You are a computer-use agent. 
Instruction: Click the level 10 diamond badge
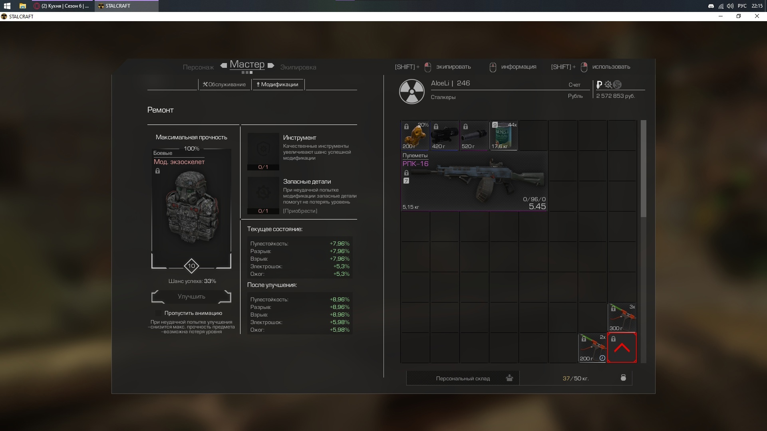(191, 266)
